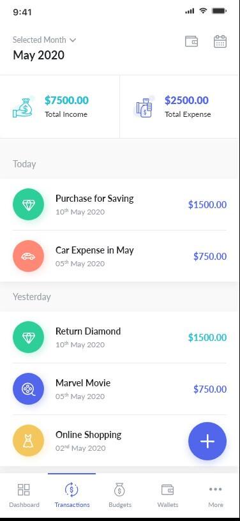Tap the $7500.00 Total Income amount
This screenshot has height=521, width=240.
tap(67, 100)
